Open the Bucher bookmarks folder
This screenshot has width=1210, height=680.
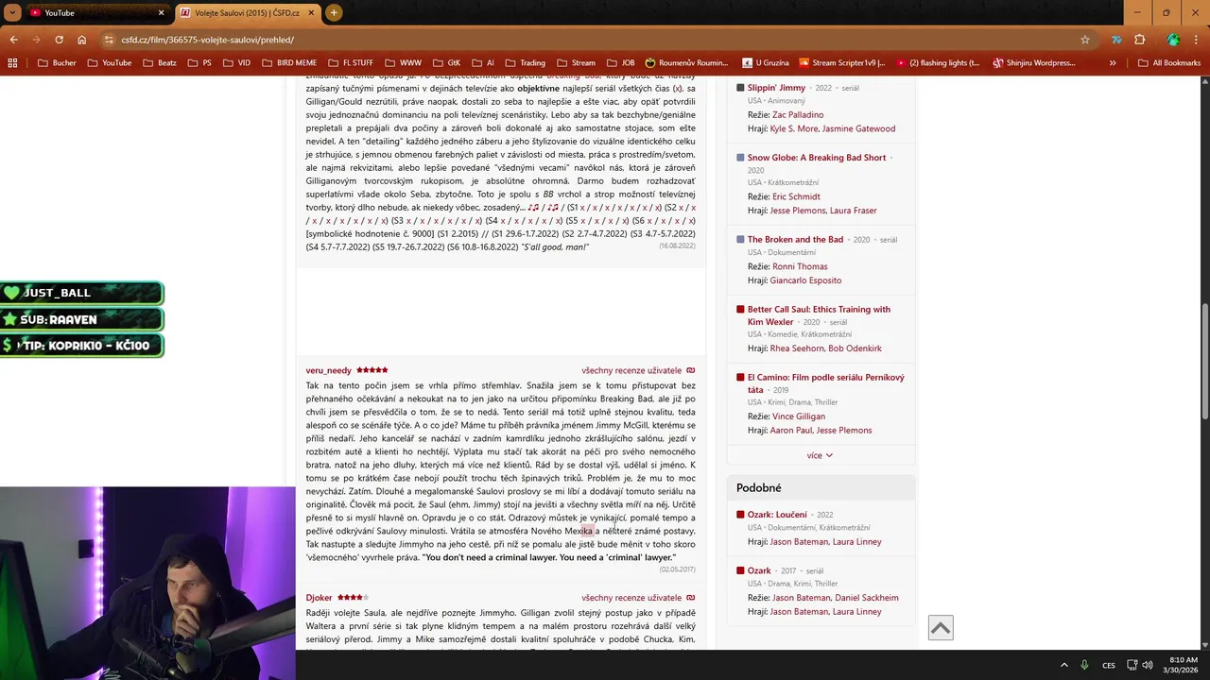tap(57, 63)
